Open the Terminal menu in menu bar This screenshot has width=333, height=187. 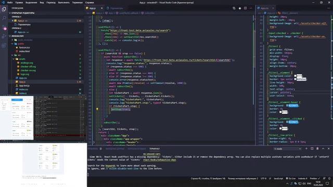pos(78,3)
